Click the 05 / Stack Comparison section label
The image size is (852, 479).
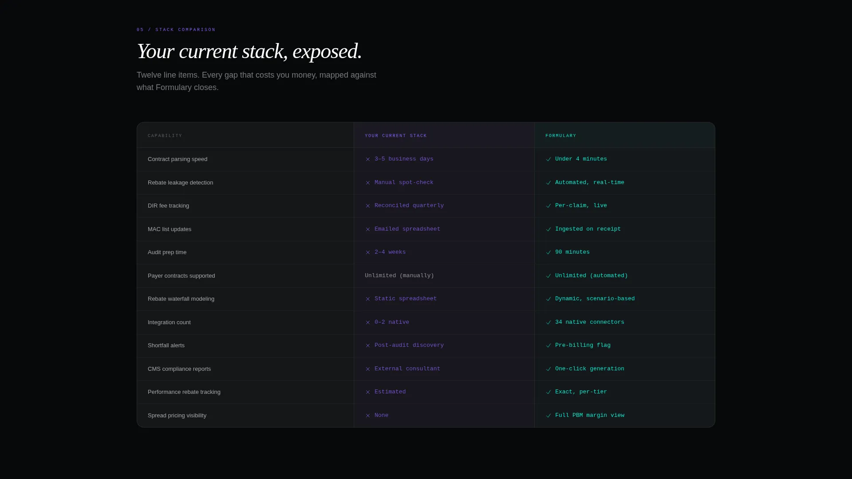pos(176,30)
